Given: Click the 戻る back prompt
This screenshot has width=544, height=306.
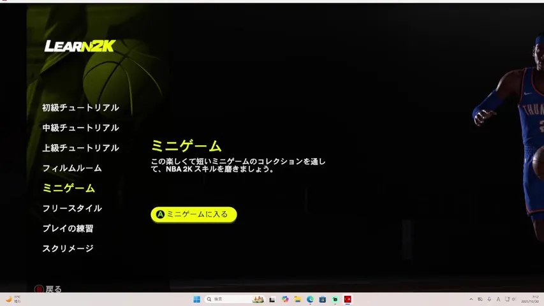Looking at the screenshot, I should 48,289.
